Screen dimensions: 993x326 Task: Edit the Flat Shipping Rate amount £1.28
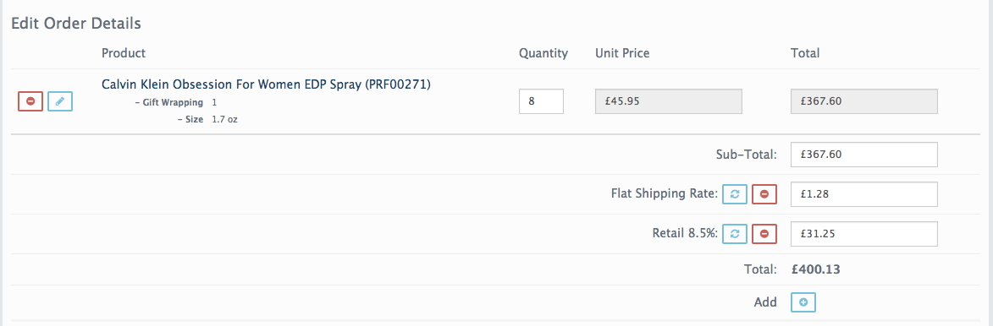(863, 194)
